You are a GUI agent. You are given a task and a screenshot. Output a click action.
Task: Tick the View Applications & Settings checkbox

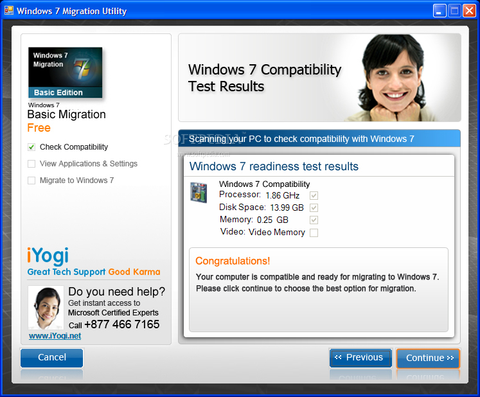click(x=31, y=164)
